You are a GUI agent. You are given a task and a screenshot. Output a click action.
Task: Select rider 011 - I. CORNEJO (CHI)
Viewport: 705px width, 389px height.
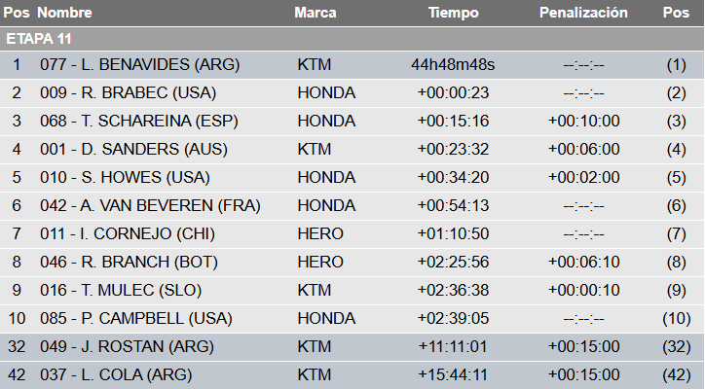coord(128,234)
